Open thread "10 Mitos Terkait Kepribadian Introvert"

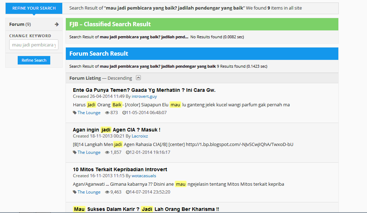[x=120, y=169]
